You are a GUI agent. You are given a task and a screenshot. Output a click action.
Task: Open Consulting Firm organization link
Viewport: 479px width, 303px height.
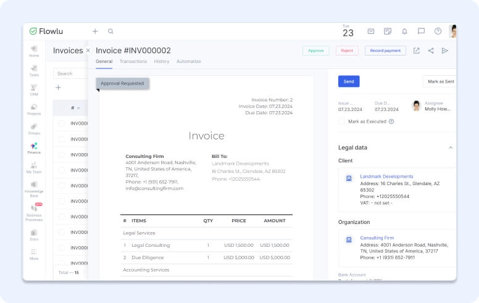coord(377,238)
